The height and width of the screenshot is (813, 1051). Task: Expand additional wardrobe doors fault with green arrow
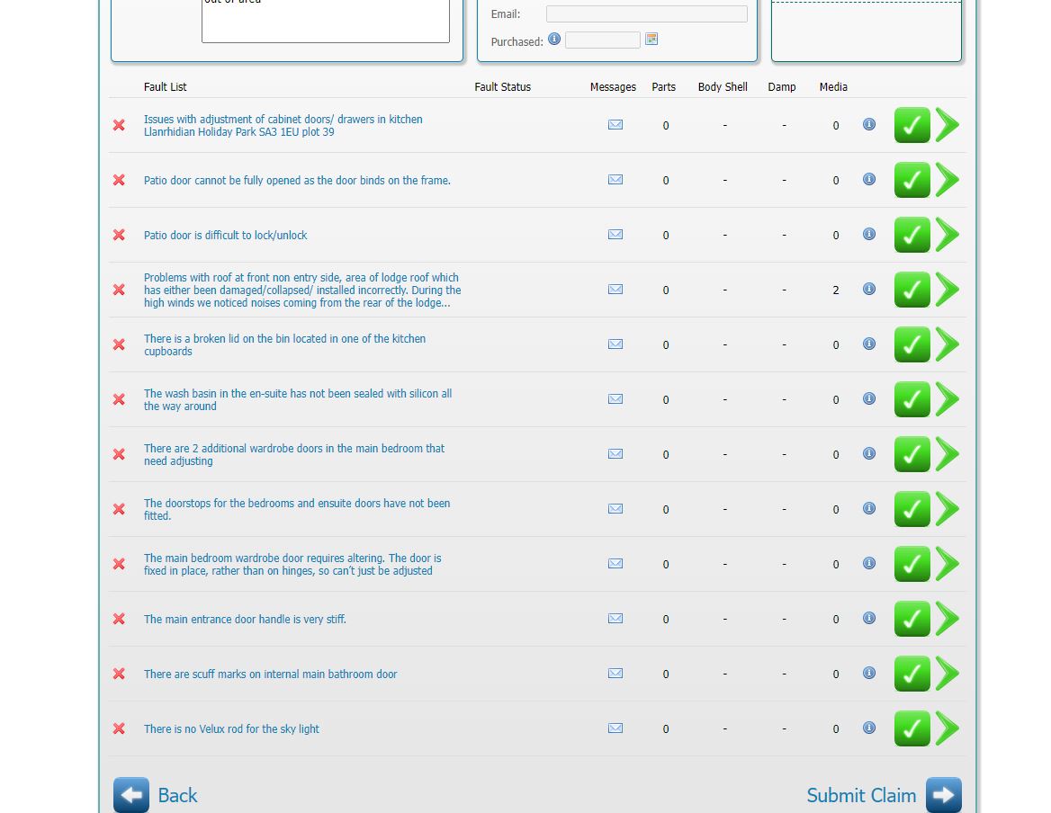948,454
